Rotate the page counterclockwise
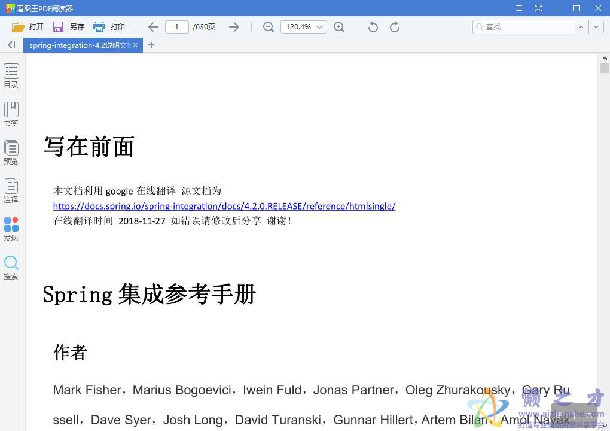Viewport: 610px width, 431px height. pyautogui.click(x=373, y=27)
